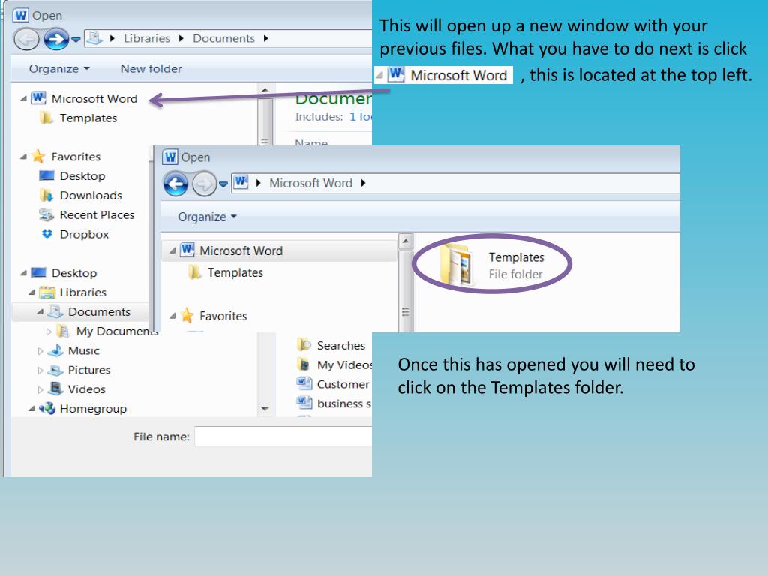Open Organize menu in back dialog
Screen dimensions: 768x576
pyautogui.click(x=59, y=68)
